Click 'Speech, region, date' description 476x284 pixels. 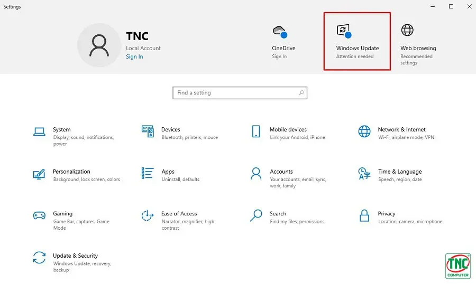point(400,179)
